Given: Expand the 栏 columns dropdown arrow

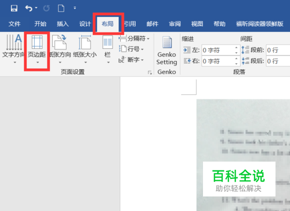Looking at the screenshot, I should [x=108, y=62].
